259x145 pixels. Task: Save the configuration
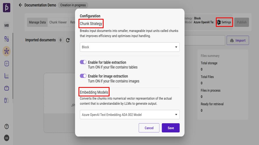click(171, 128)
